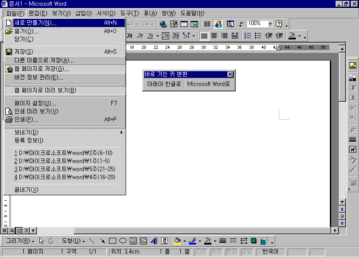Expand the 보내기(D) submenu
The image size is (359, 258).
65,132
